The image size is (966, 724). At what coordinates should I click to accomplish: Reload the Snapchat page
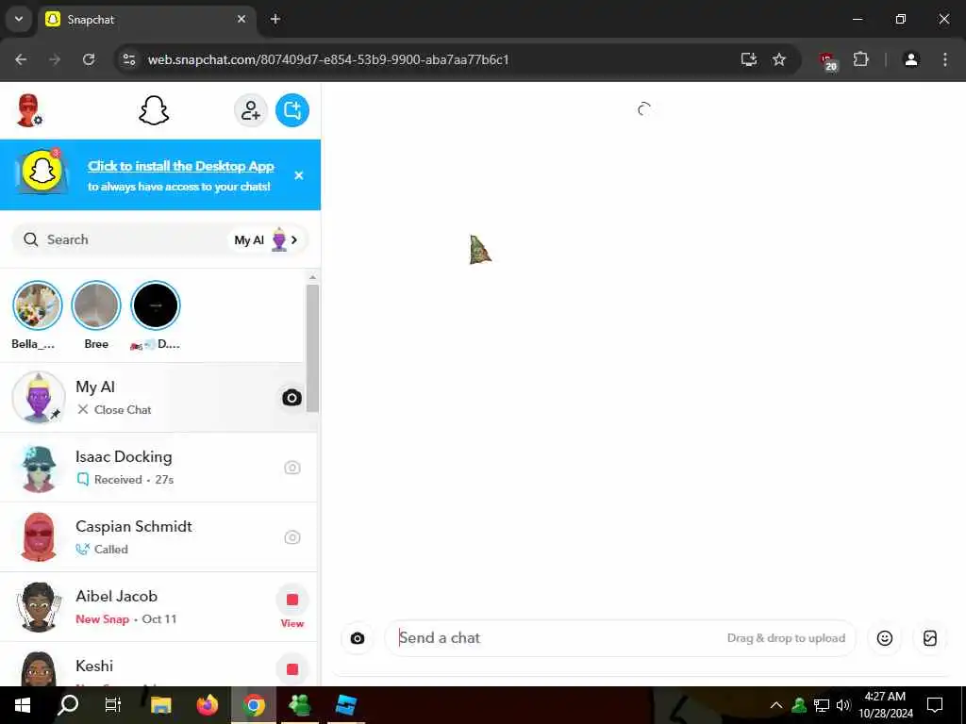(x=89, y=59)
